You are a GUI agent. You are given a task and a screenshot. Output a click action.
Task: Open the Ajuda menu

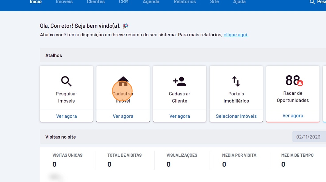point(239,2)
